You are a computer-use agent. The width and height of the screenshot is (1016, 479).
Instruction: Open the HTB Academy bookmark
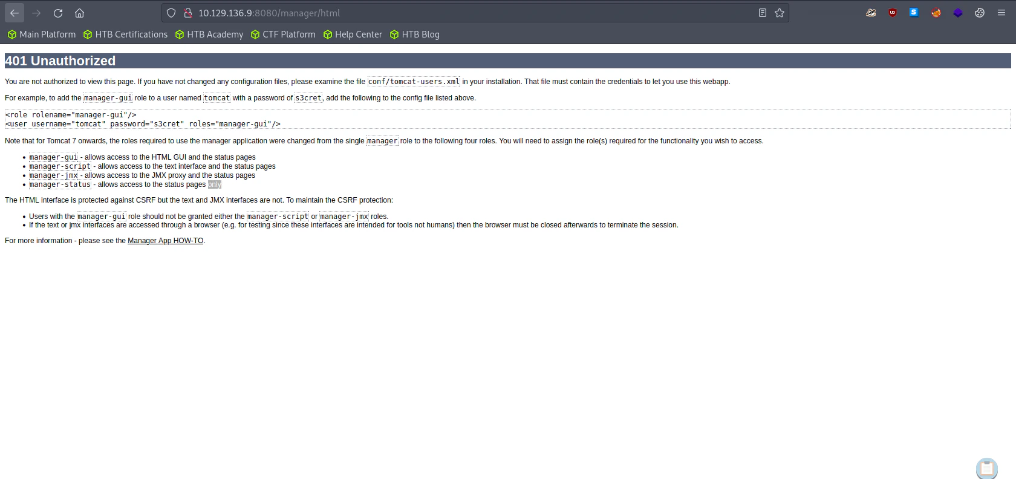click(x=209, y=34)
